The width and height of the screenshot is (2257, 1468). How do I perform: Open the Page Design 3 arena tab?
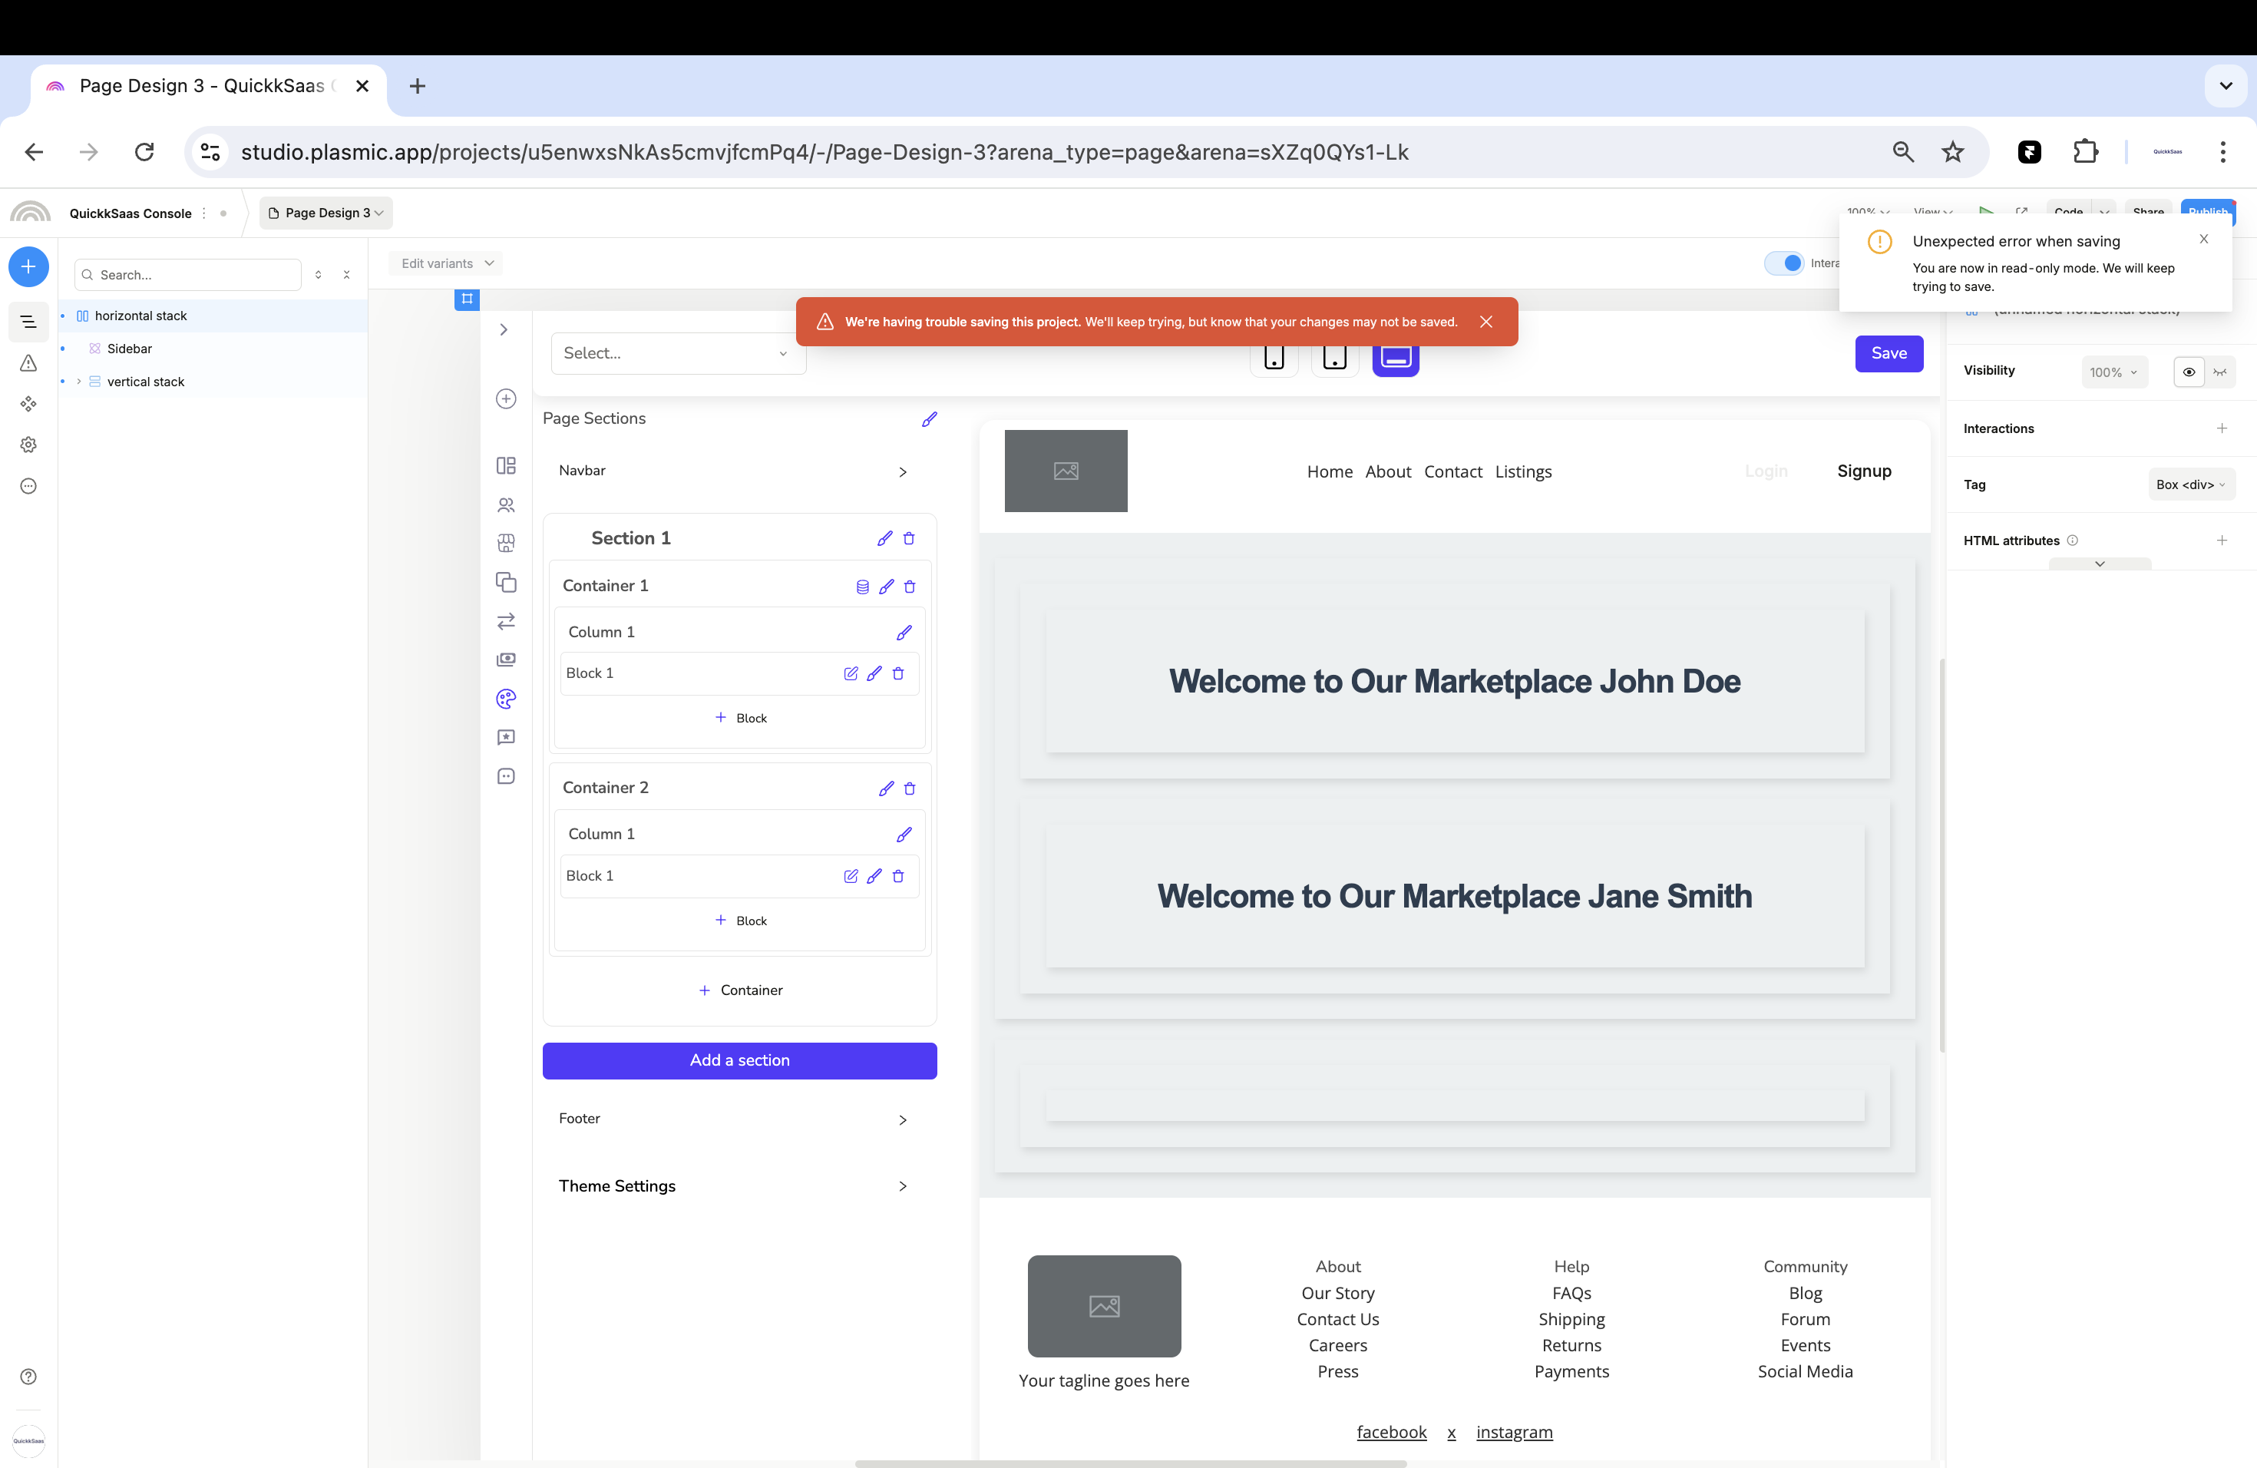point(326,213)
